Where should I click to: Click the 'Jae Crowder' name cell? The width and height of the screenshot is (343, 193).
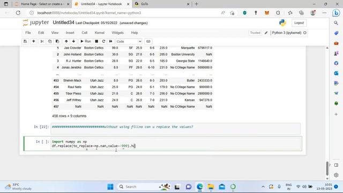pyautogui.click(x=72, y=48)
